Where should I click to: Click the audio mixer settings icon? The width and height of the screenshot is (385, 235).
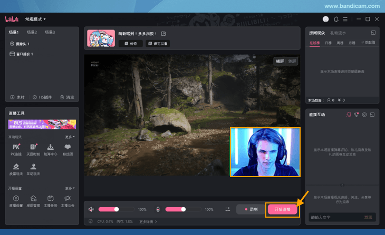pyautogui.click(x=228, y=209)
